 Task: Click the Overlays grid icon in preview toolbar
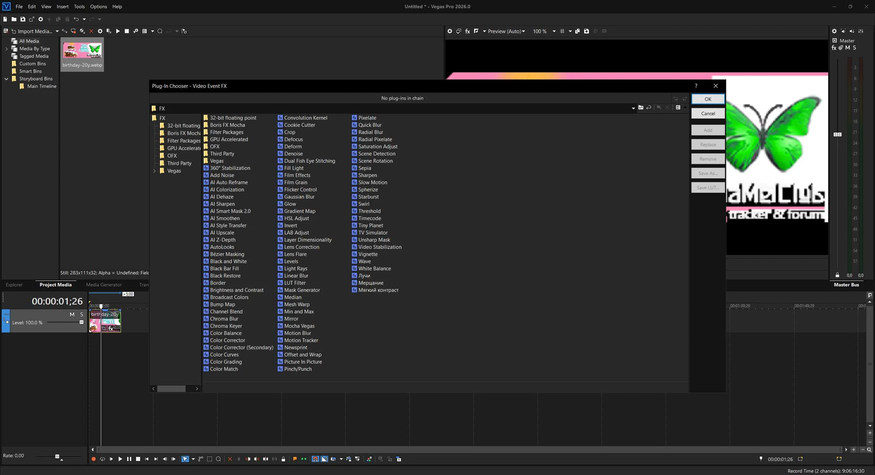(562, 31)
